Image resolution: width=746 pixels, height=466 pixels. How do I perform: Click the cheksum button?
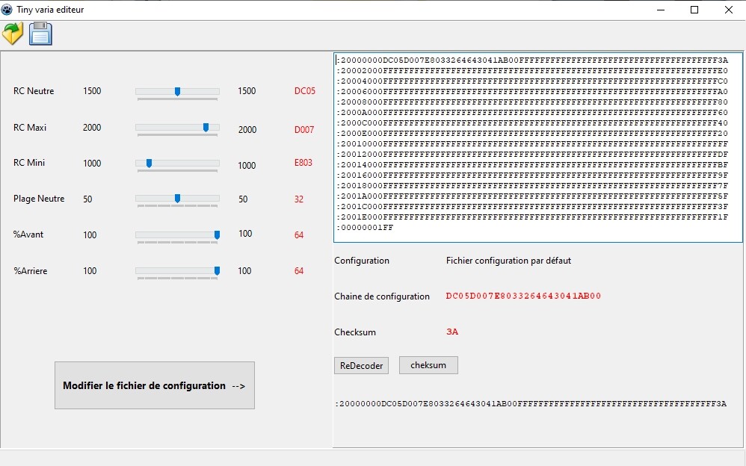tap(428, 365)
